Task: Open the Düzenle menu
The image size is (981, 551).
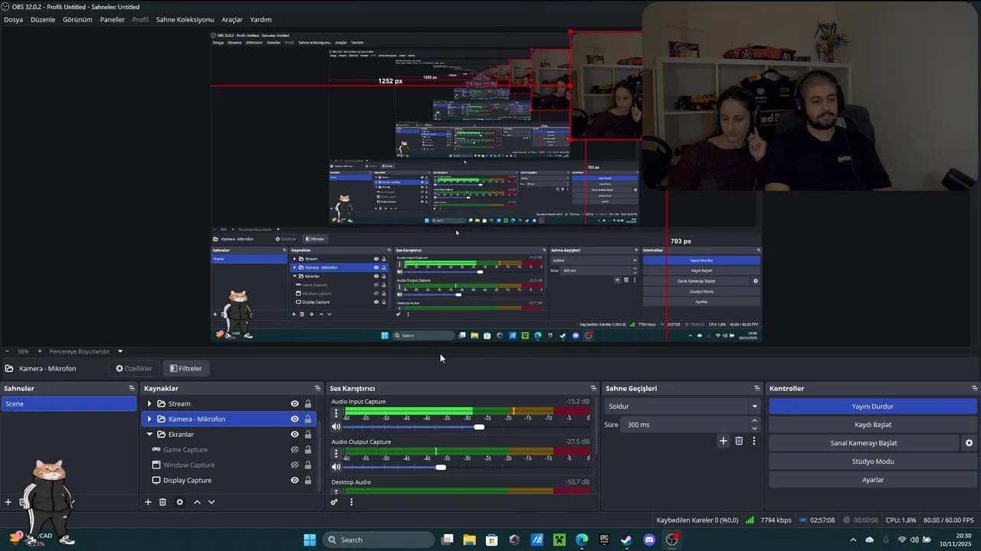Action: pos(43,19)
